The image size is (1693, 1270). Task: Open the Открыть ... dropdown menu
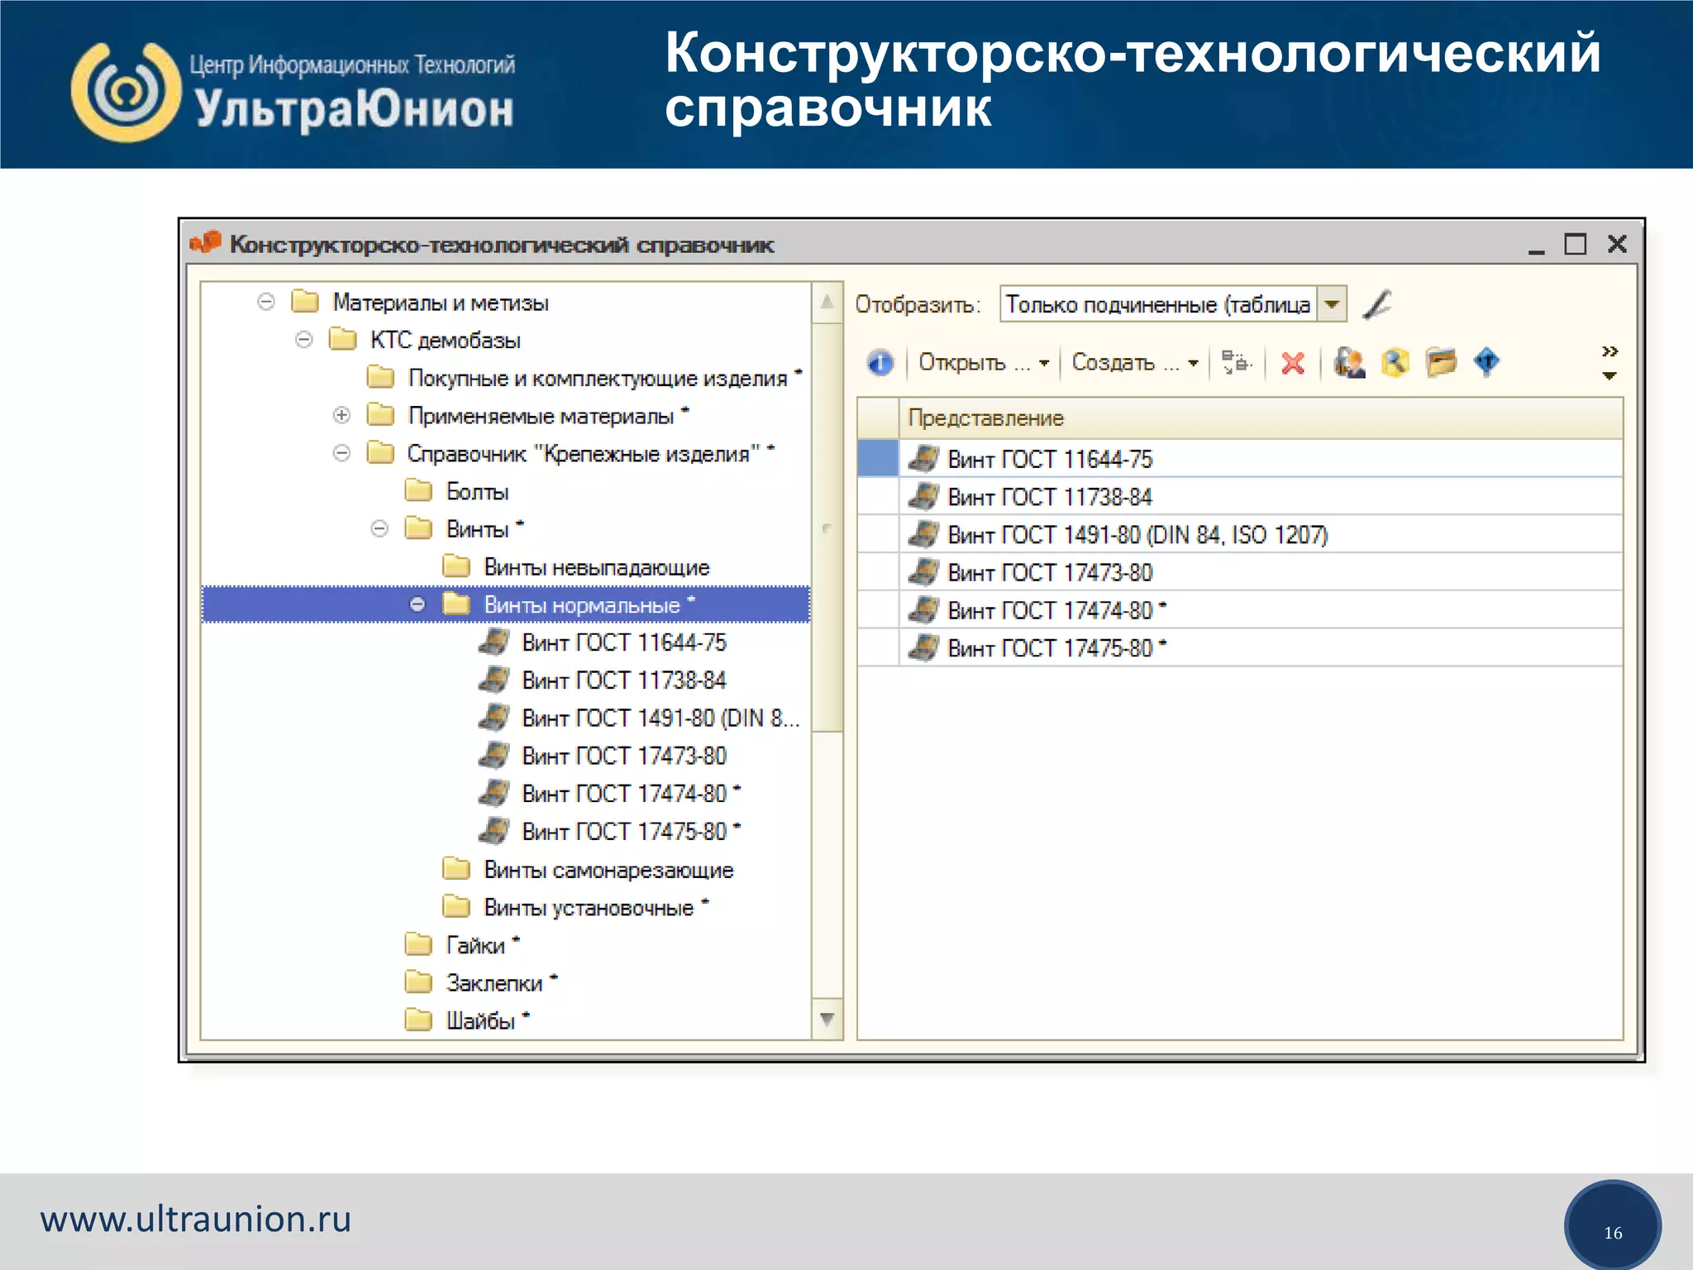[984, 363]
